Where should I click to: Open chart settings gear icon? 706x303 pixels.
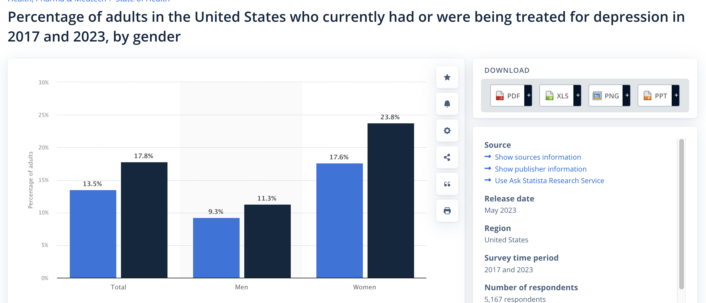point(447,131)
